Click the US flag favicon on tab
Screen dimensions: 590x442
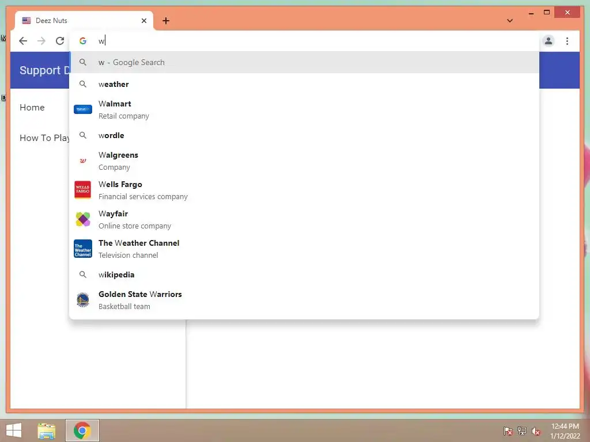[27, 21]
